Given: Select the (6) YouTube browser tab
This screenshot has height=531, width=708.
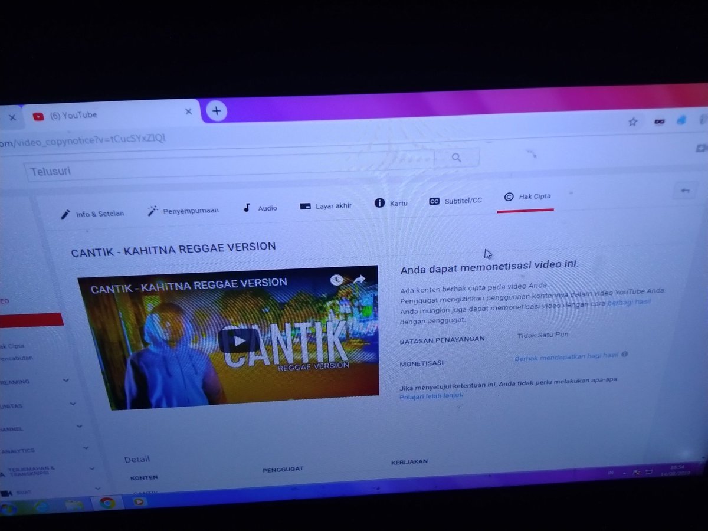Looking at the screenshot, I should pos(112,114).
